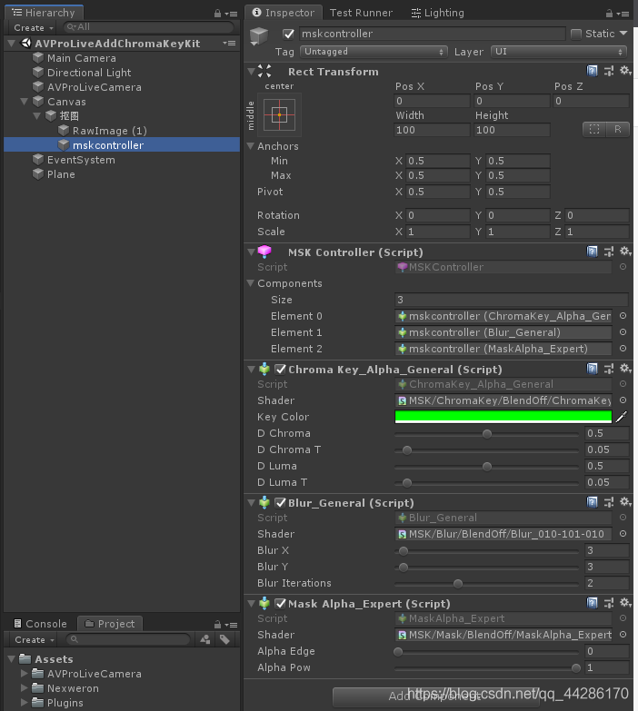
Task: Open Hierarchy panel options menu icon
Action: pyautogui.click(x=232, y=14)
